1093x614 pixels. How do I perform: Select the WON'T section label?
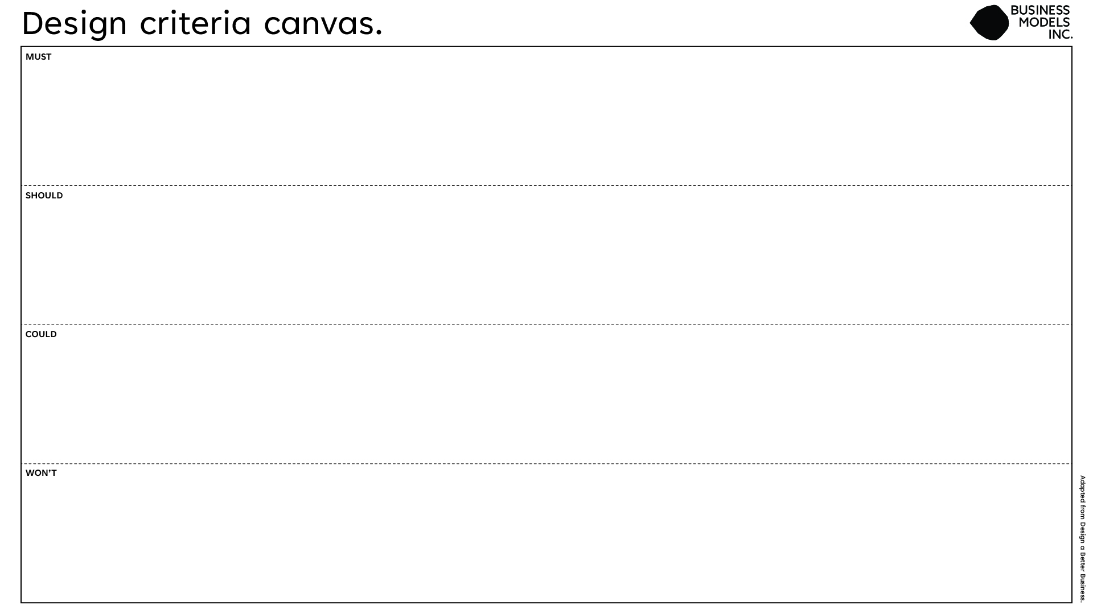click(x=41, y=473)
